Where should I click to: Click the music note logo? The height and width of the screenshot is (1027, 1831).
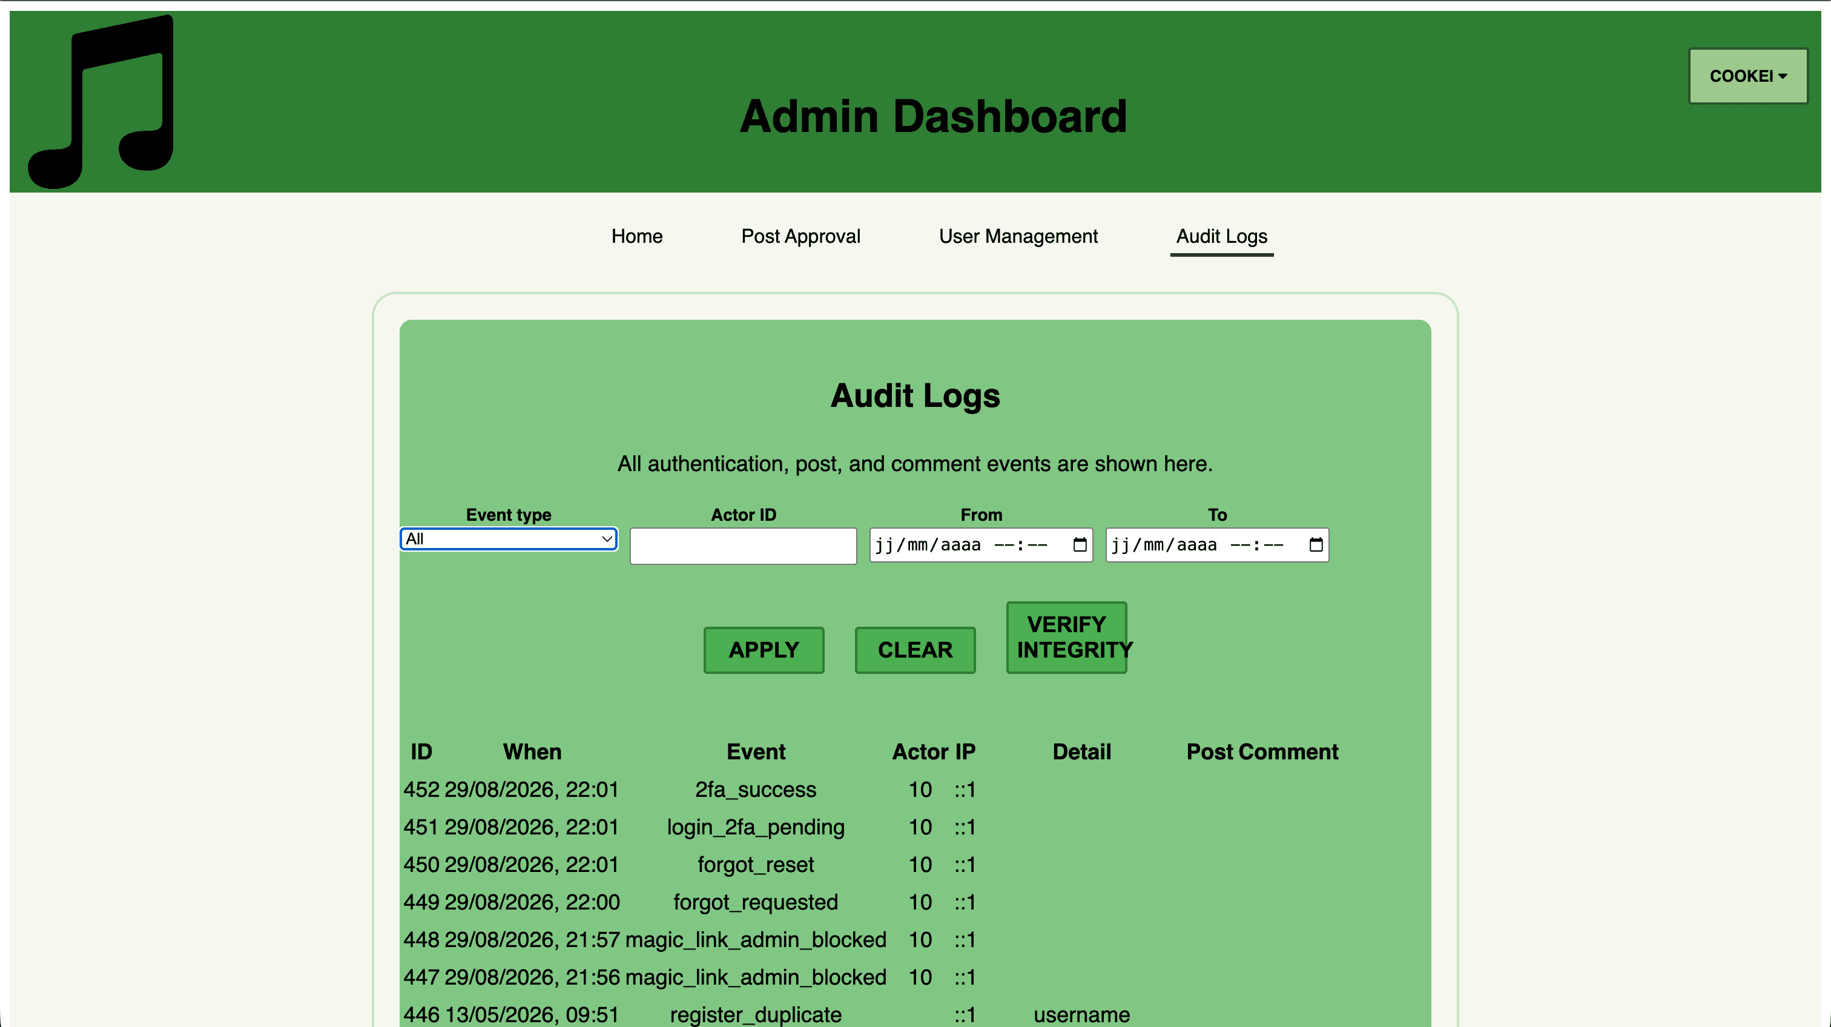click(x=101, y=102)
